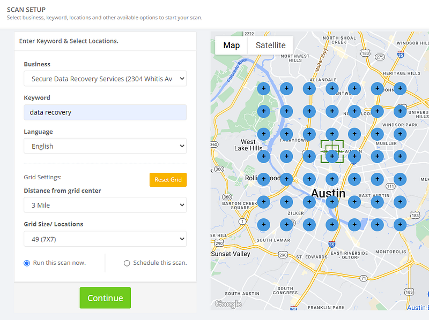Click the grid point beside the route 111 shield
This screenshot has height=320, width=429.
click(400, 179)
